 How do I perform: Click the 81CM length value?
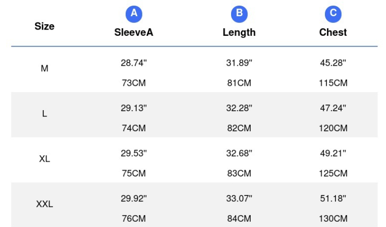click(x=239, y=83)
